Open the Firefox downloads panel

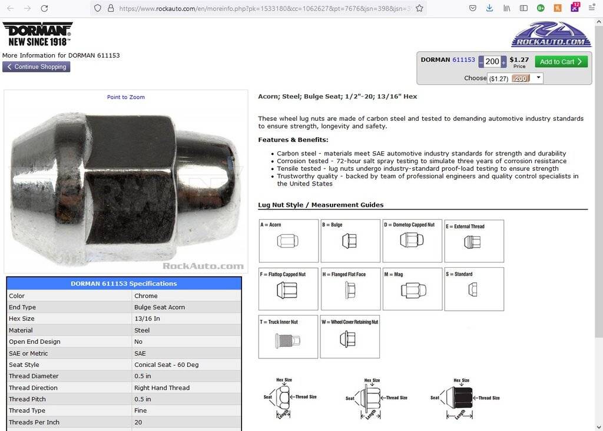click(x=489, y=8)
